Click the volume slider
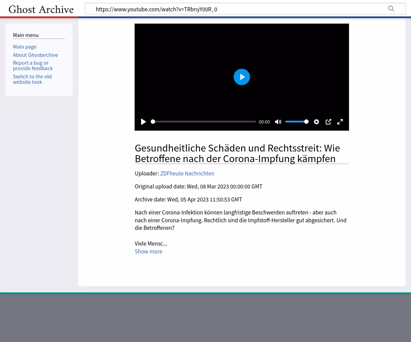This screenshot has width=411, height=342. [x=297, y=122]
